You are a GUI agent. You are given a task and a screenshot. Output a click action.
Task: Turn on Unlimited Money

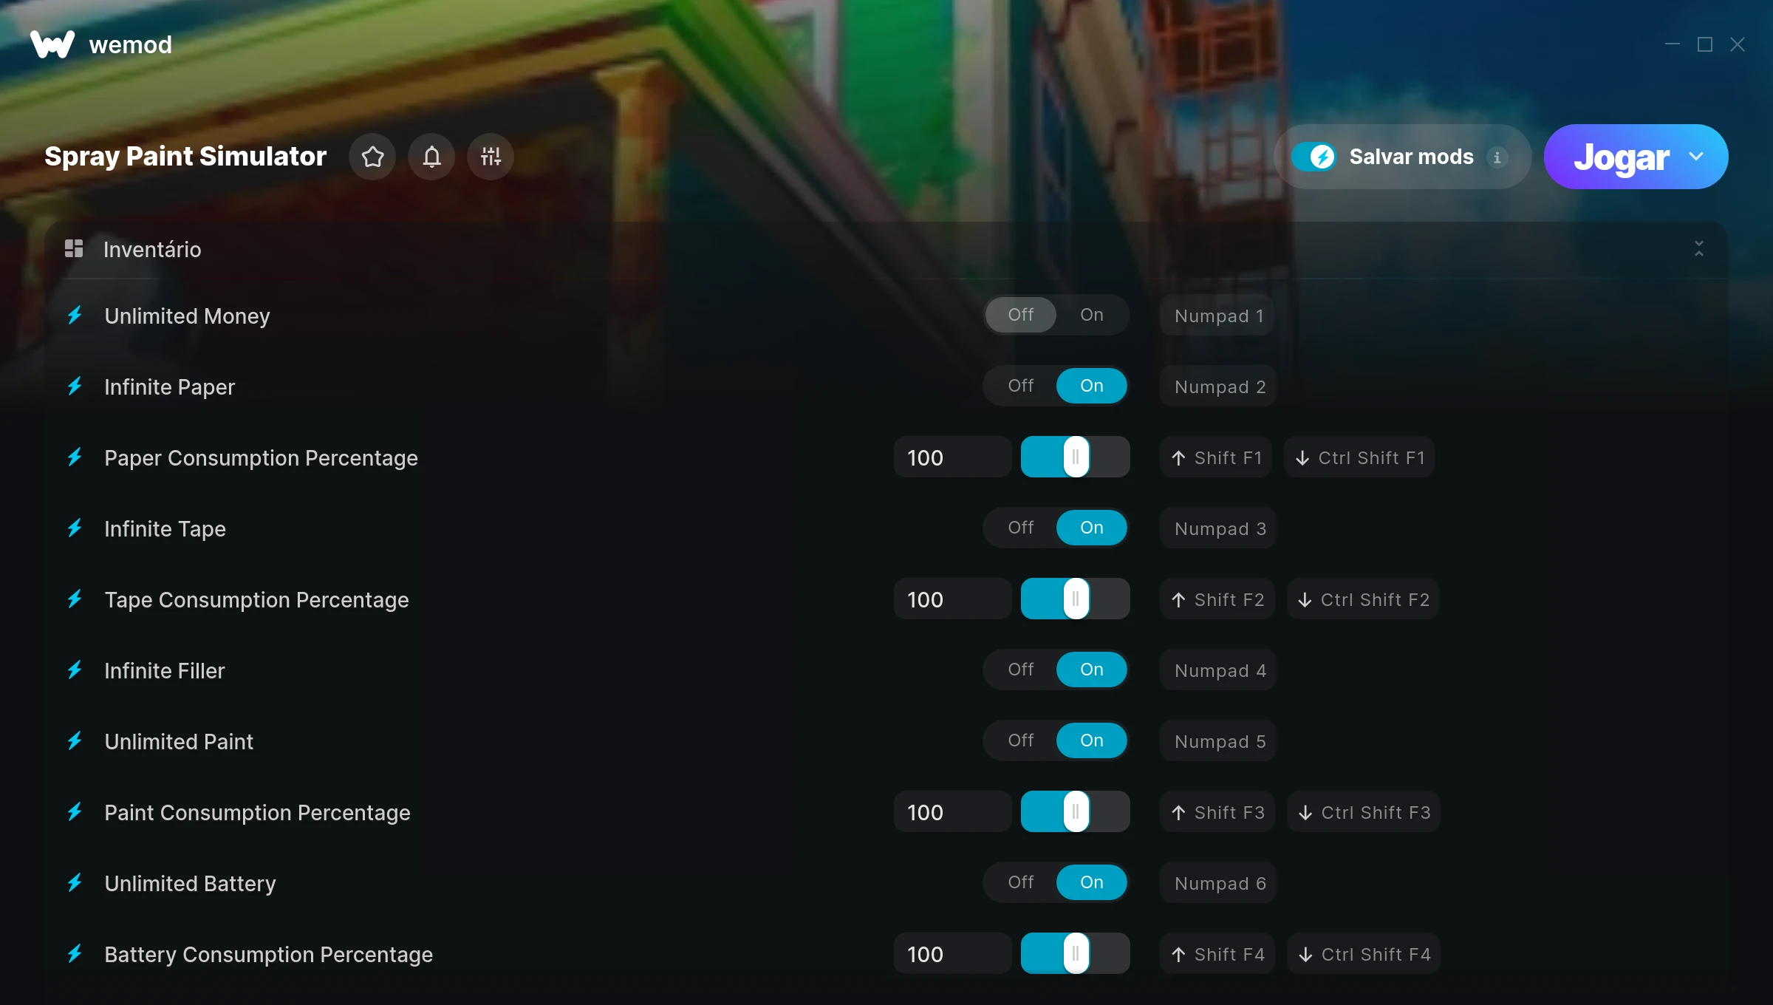tap(1091, 315)
